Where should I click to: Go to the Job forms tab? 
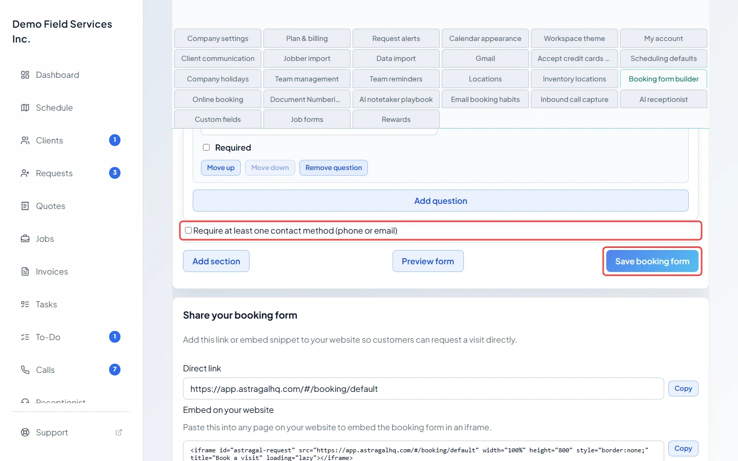click(307, 119)
